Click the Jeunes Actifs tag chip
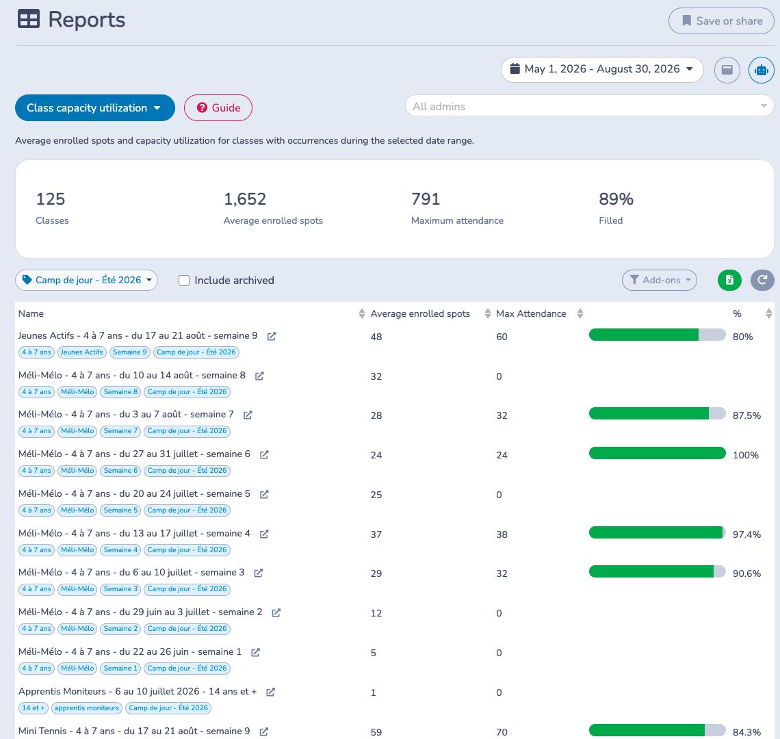This screenshot has width=780, height=739. click(82, 352)
